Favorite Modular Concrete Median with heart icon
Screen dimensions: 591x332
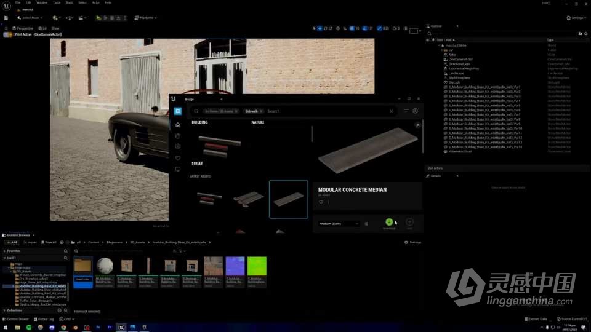tap(321, 202)
